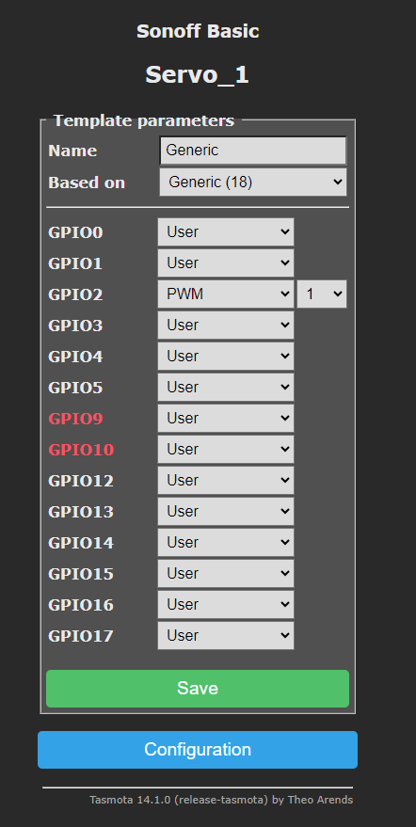416x827 pixels.
Task: Open the GPIO16 function dropdown
Action: pyautogui.click(x=226, y=604)
